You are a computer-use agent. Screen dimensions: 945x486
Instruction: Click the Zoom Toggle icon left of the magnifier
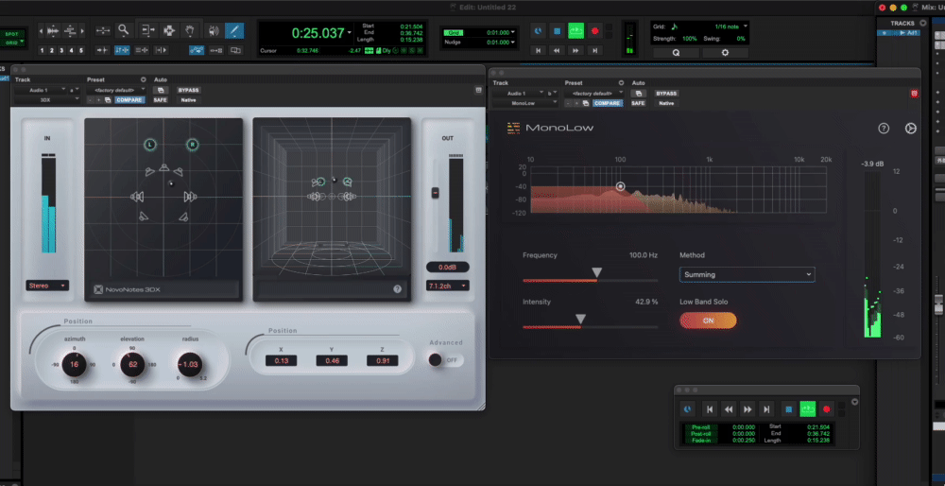(x=103, y=30)
